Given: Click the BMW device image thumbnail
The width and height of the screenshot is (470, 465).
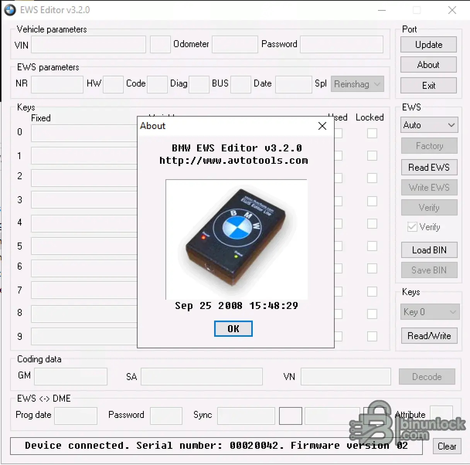Looking at the screenshot, I should point(236,239).
